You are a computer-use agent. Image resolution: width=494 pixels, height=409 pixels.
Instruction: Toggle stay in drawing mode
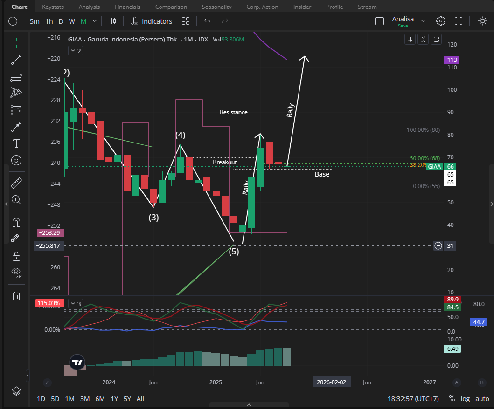(16, 239)
